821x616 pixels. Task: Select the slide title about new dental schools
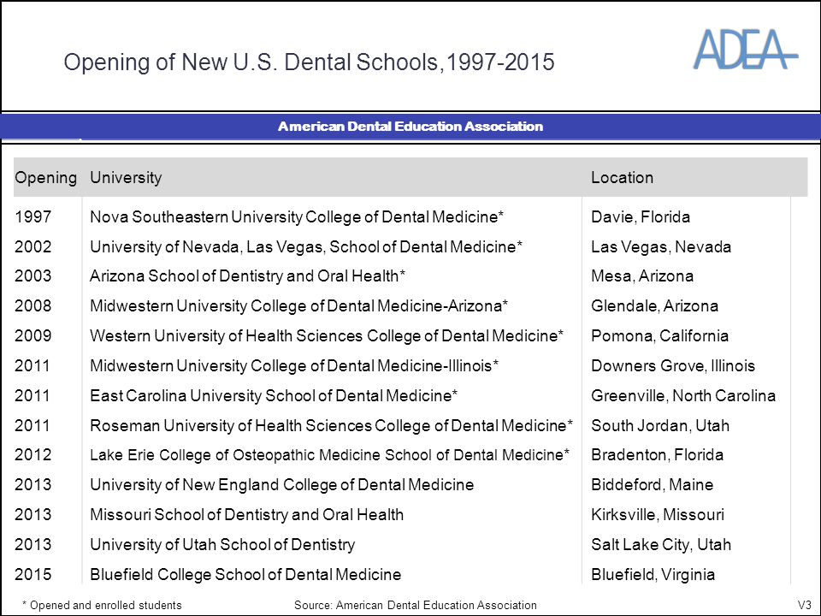click(x=309, y=62)
